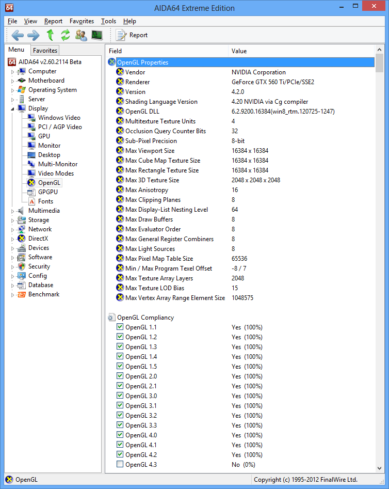This screenshot has height=489, width=389.
Task: Click the Multi-Monitor icon in the tree
Action: (x=31, y=164)
